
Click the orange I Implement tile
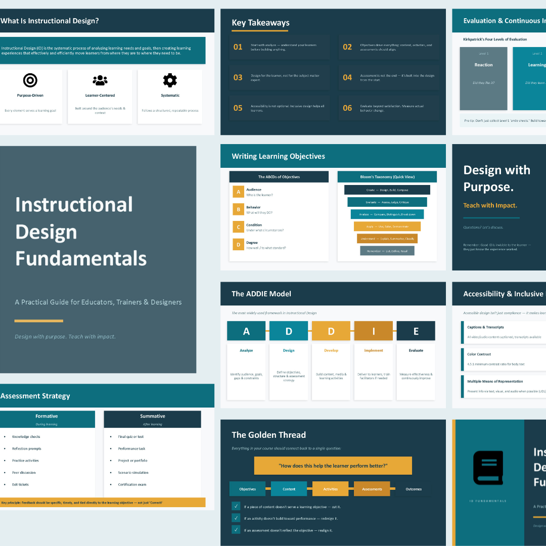click(x=373, y=331)
